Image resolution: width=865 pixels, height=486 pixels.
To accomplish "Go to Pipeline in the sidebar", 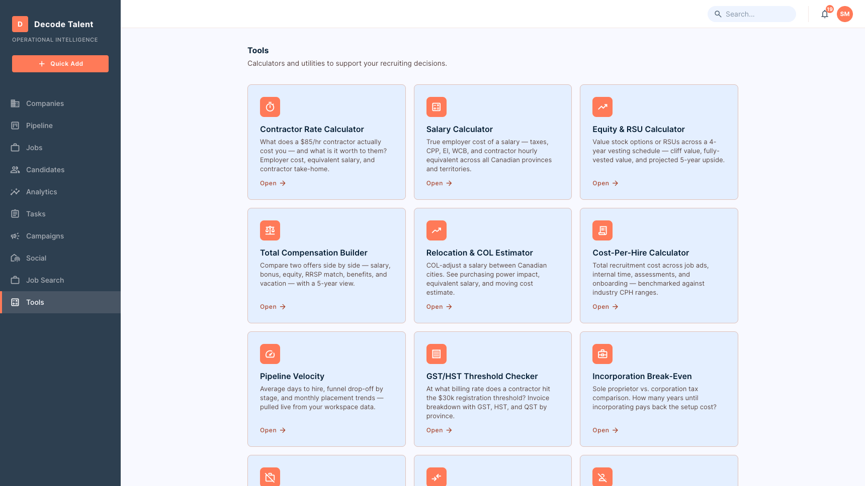I will [60, 126].
